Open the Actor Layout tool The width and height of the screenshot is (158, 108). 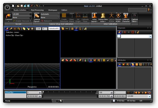tap(95, 18)
